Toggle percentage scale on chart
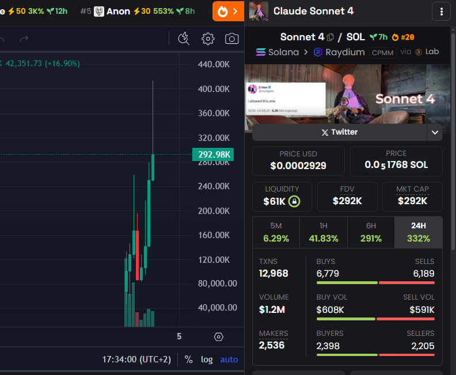 click(x=188, y=359)
